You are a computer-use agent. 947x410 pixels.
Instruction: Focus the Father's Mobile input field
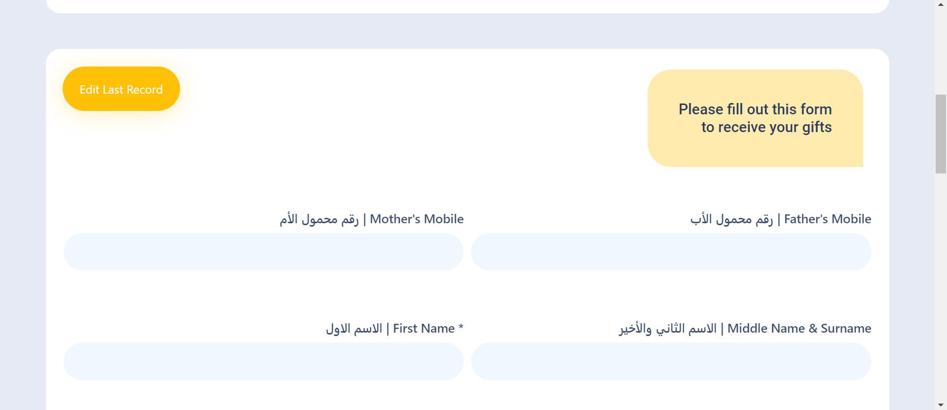point(671,252)
